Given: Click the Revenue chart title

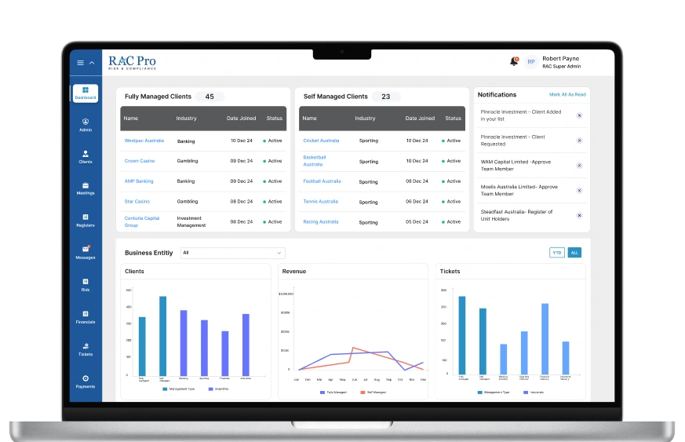Looking at the screenshot, I should (x=294, y=271).
